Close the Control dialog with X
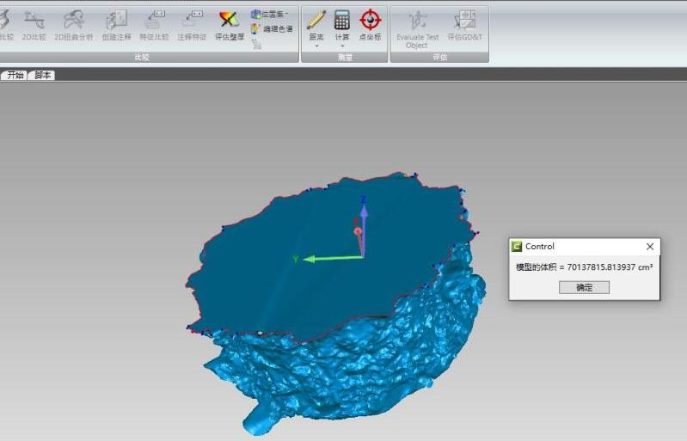Screen dimensions: 687x441 point(650,247)
